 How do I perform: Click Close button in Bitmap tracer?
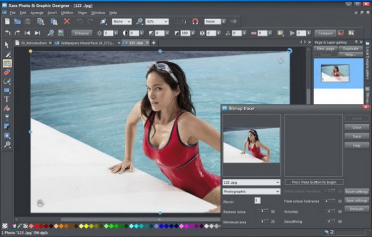[x=356, y=127]
